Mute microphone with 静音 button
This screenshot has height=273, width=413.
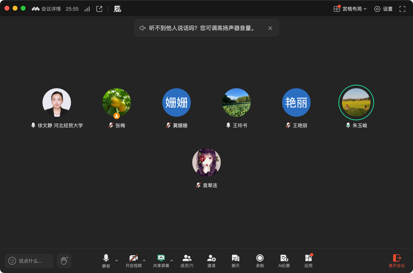pyautogui.click(x=106, y=261)
